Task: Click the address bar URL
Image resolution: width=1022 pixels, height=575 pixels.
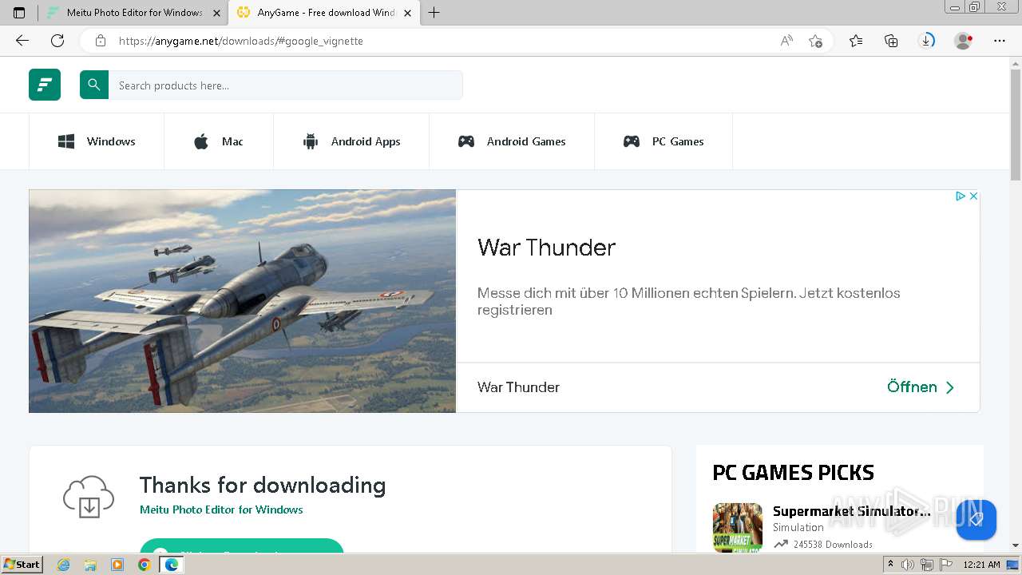Action: tap(240, 41)
